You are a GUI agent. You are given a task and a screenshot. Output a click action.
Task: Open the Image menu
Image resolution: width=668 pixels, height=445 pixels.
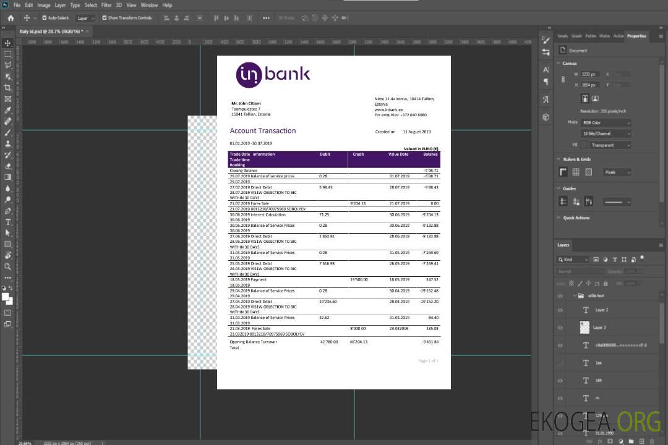click(44, 5)
